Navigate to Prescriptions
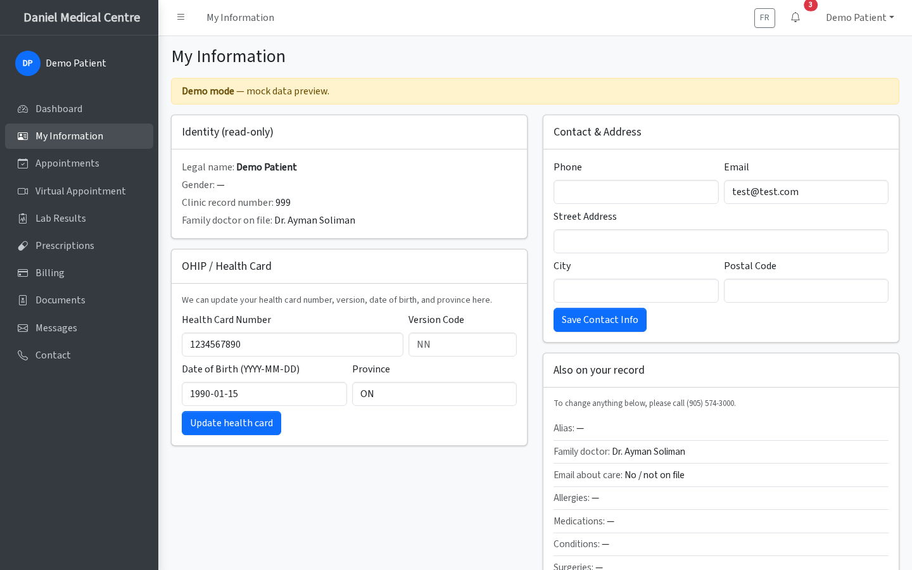The width and height of the screenshot is (912, 570). pyautogui.click(x=79, y=246)
